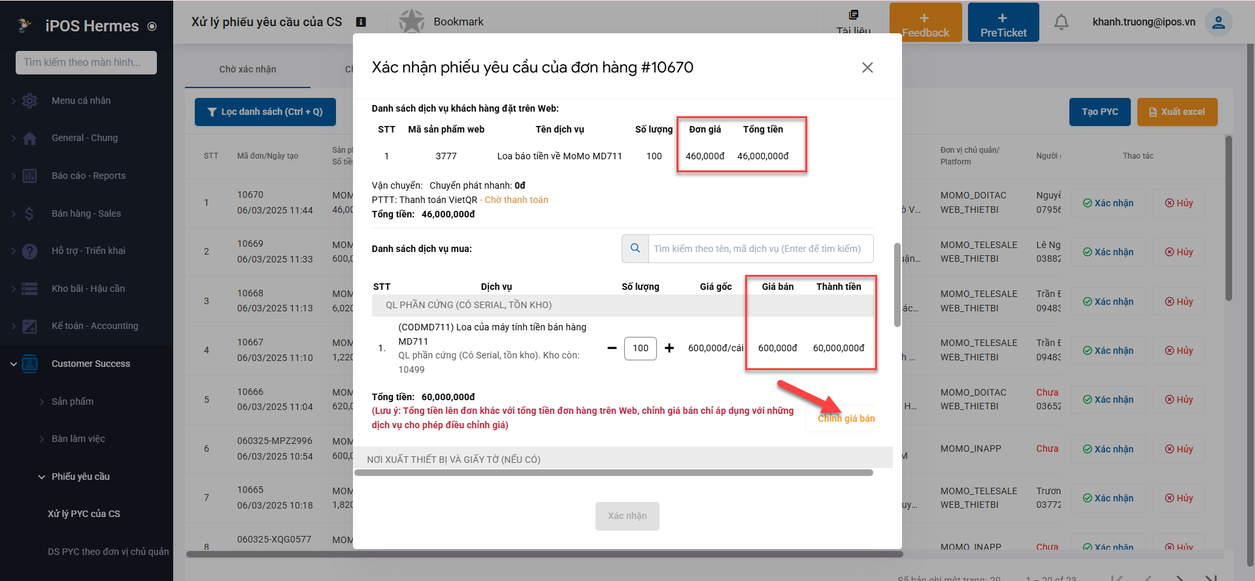Click order code 060325-MPZ2996 in the table
Screen dimensions: 1255x581
pos(275,441)
